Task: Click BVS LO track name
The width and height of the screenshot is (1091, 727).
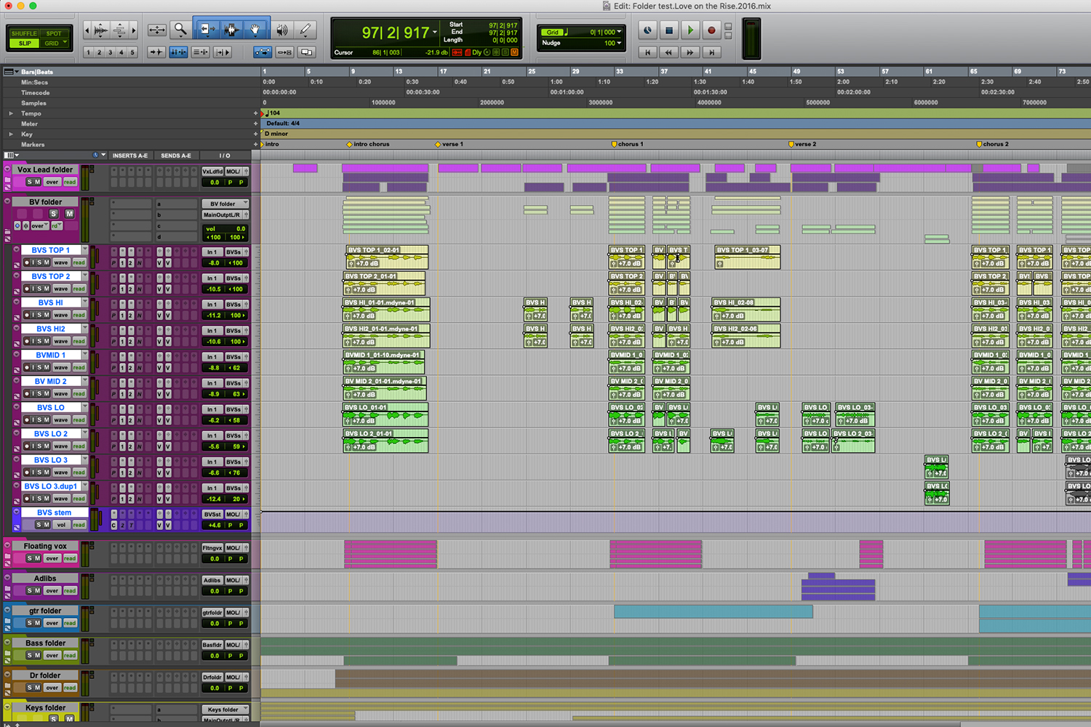Action: [x=51, y=408]
